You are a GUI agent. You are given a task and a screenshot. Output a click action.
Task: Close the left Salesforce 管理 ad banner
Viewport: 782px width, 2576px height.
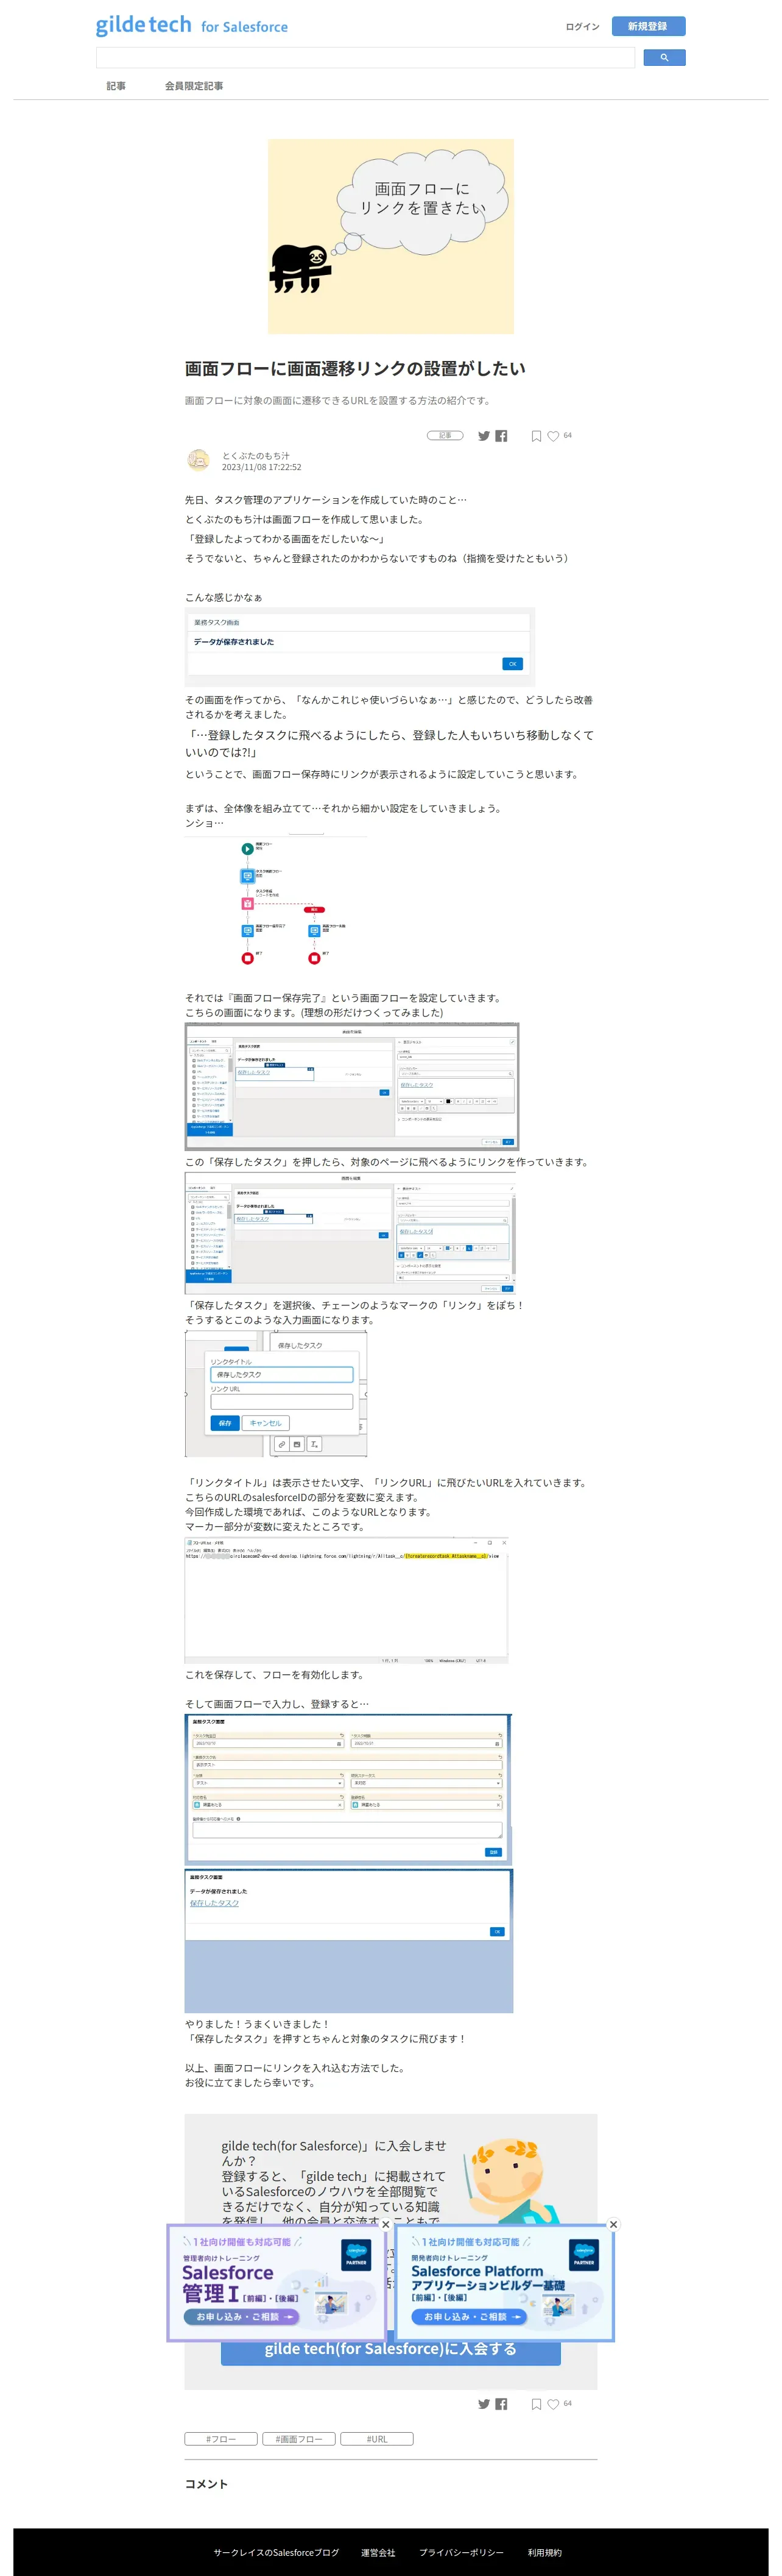point(386,2225)
